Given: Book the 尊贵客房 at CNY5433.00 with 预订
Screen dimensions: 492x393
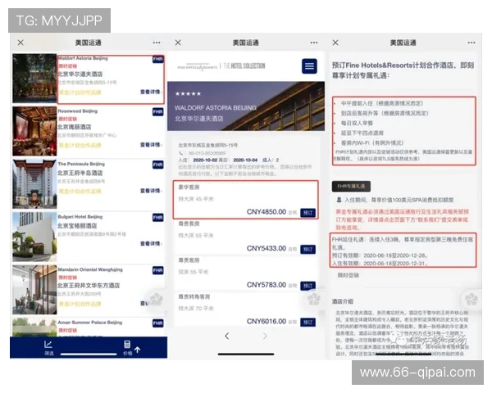Looking at the screenshot, I should pyautogui.click(x=307, y=250).
